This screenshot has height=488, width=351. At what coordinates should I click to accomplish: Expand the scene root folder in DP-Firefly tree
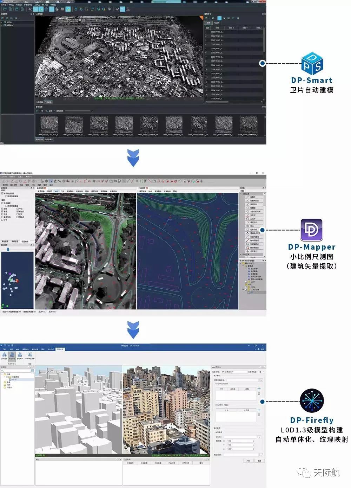click(x=2, y=374)
